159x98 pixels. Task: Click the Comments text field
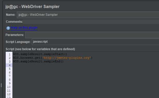click(x=91, y=22)
